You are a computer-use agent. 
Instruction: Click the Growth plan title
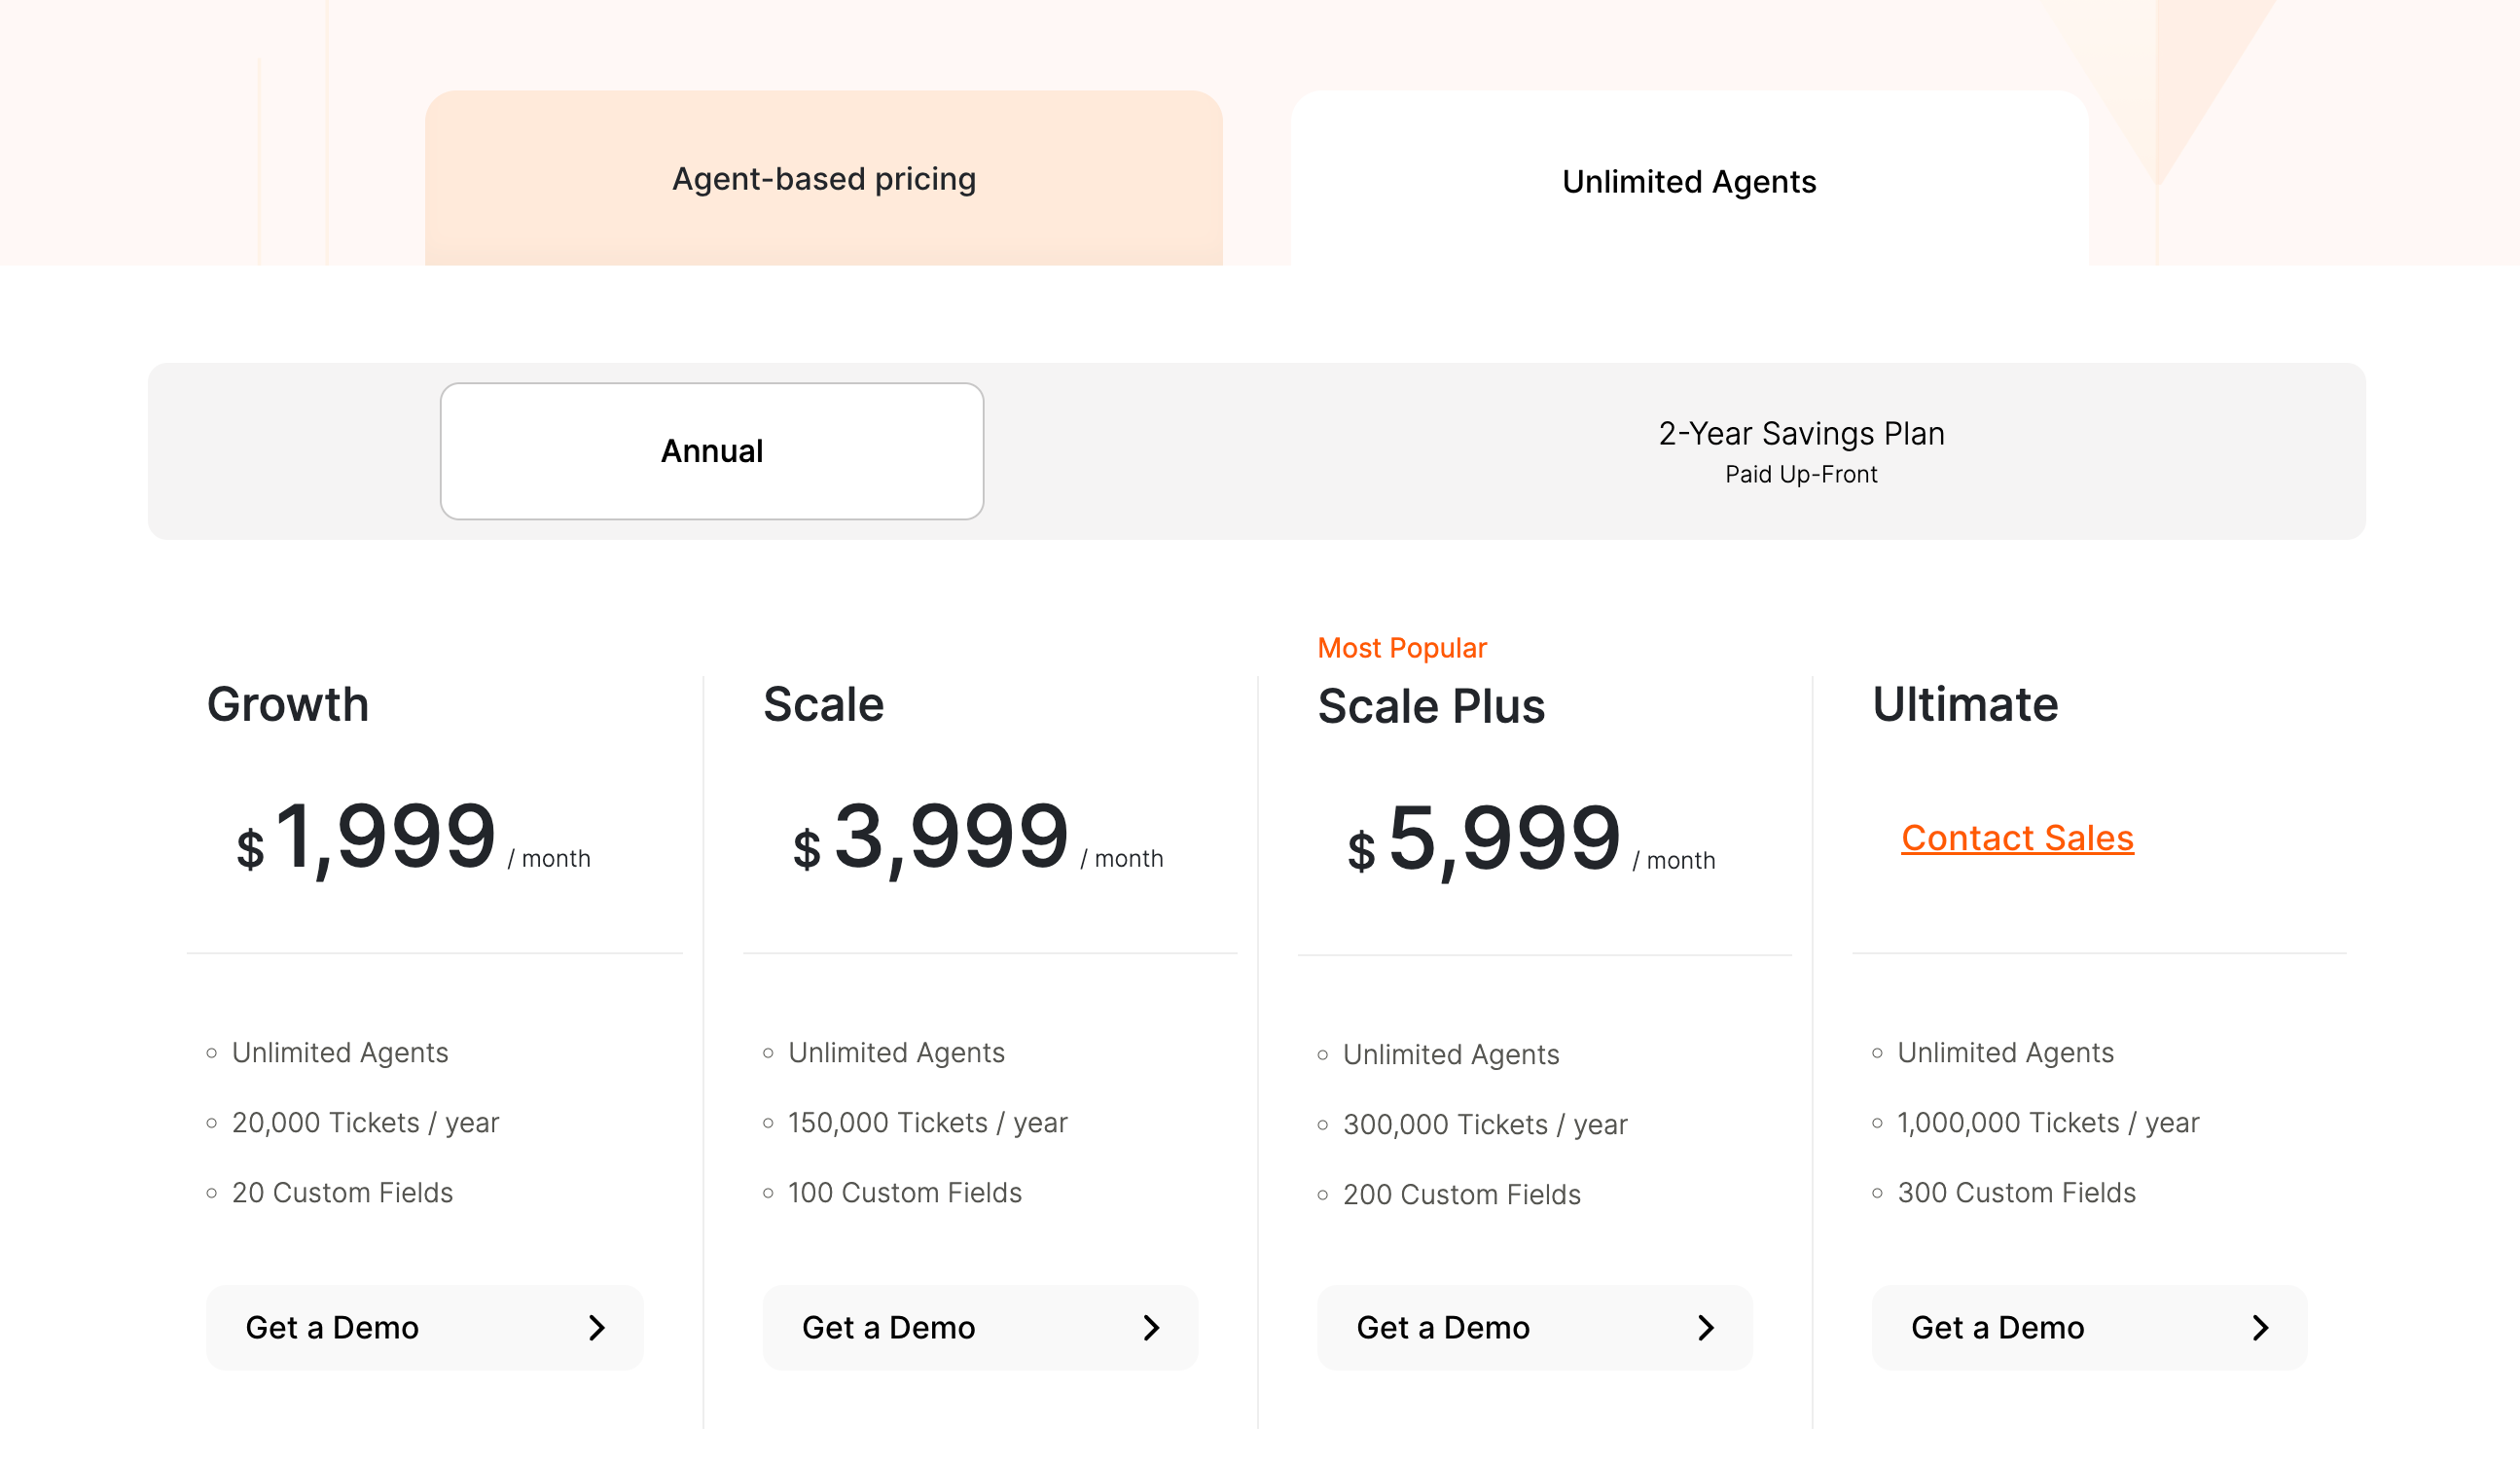tap(288, 704)
